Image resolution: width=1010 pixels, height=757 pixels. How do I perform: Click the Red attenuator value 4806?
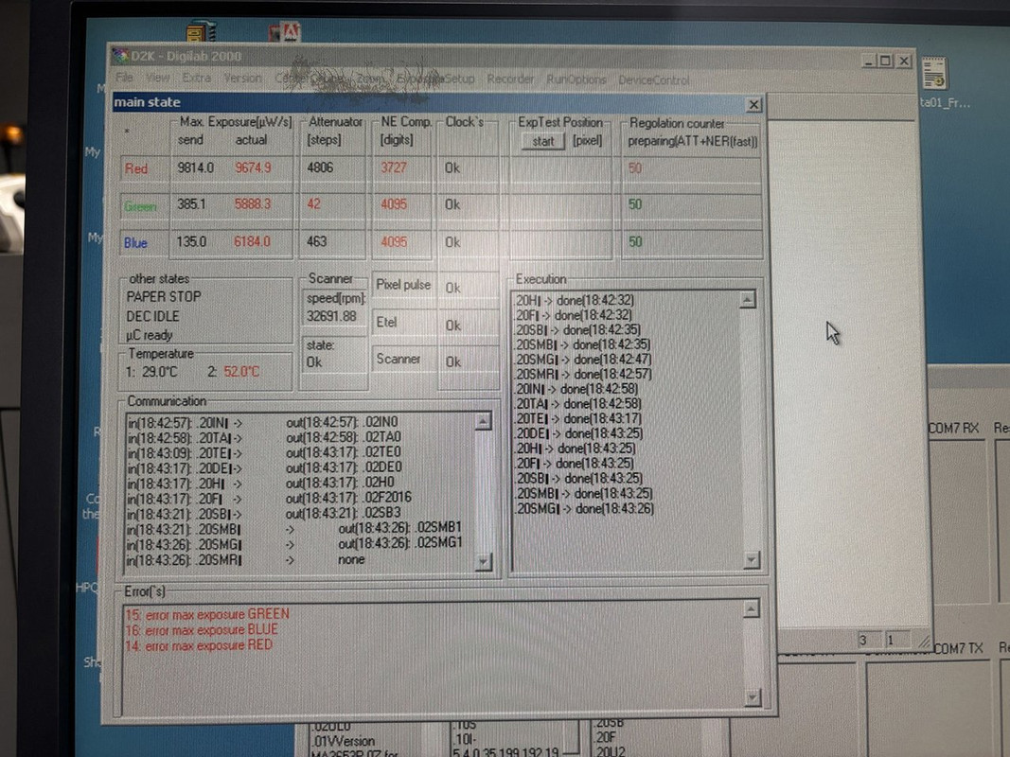click(320, 168)
